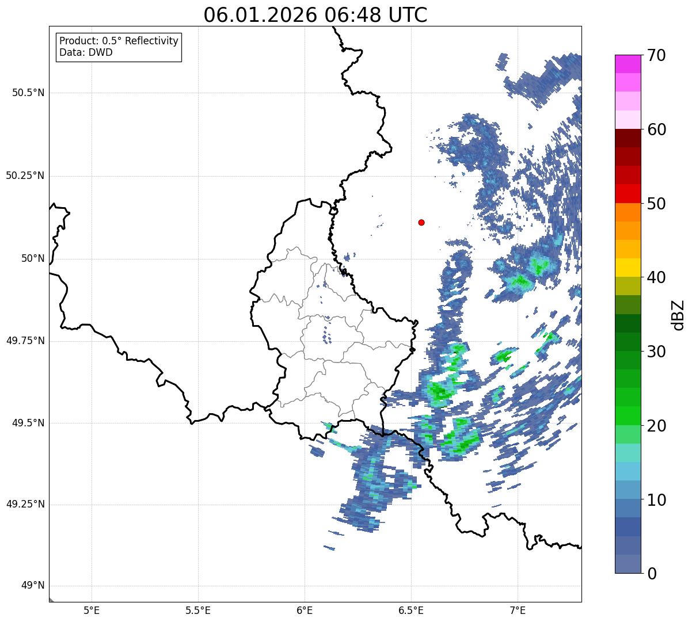Image resolution: width=692 pixels, height=622 pixels.
Task: Click the colorbar 60 tick label
Action: 656,129
